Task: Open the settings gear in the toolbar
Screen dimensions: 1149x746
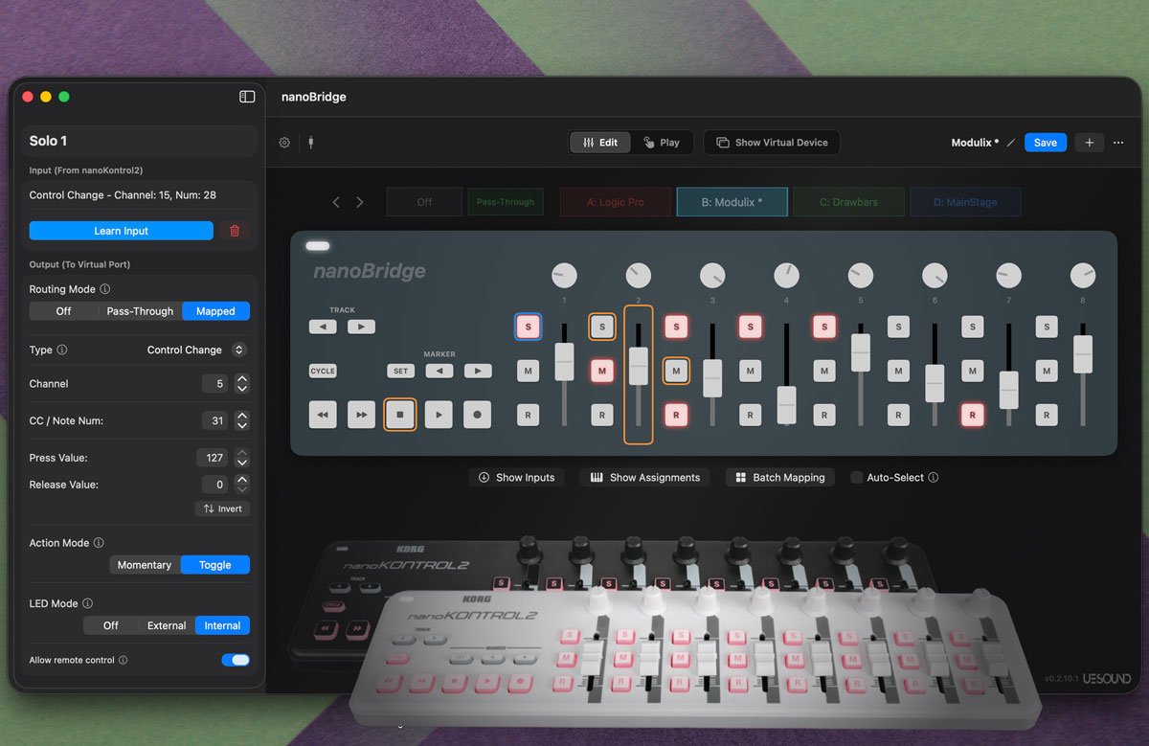Action: [284, 143]
